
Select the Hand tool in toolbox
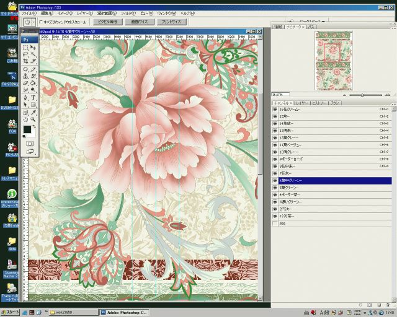pyautogui.click(x=25, y=119)
